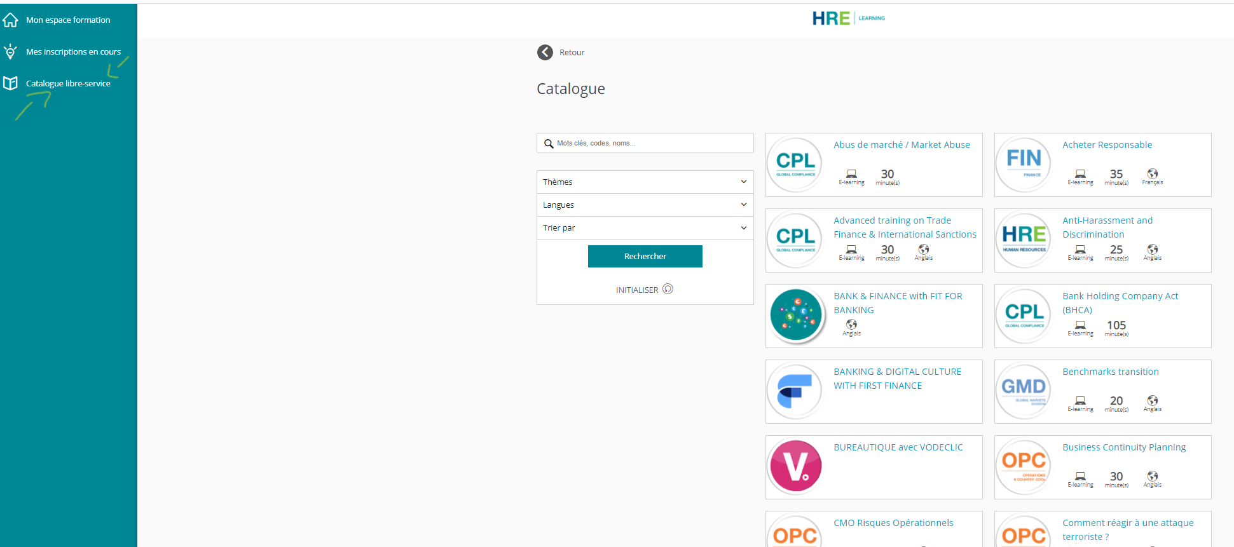Screen dimensions: 1234x547
Task: Open CMO Risques Opérationnels title
Action: (893, 523)
